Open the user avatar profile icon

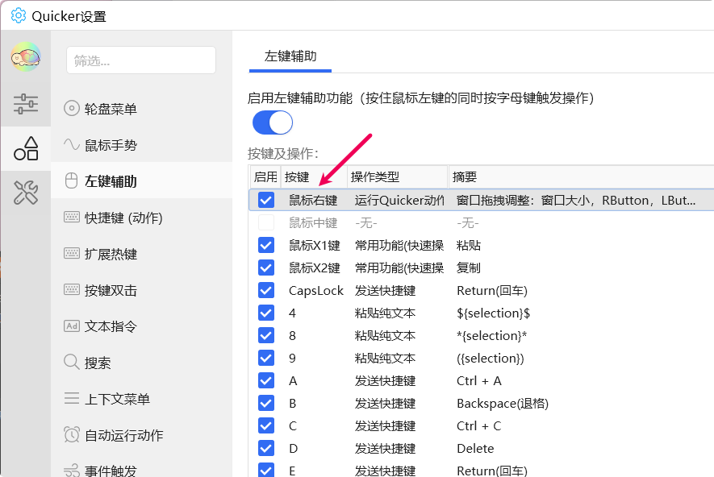click(26, 57)
